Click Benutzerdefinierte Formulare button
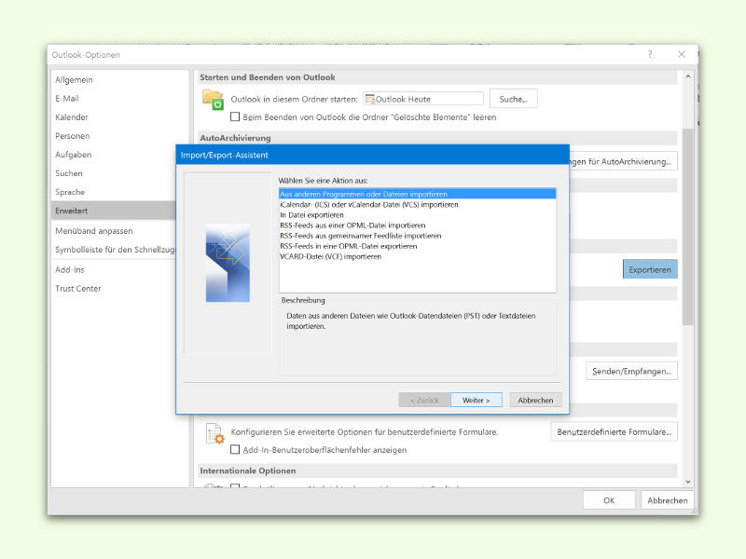 [615, 432]
